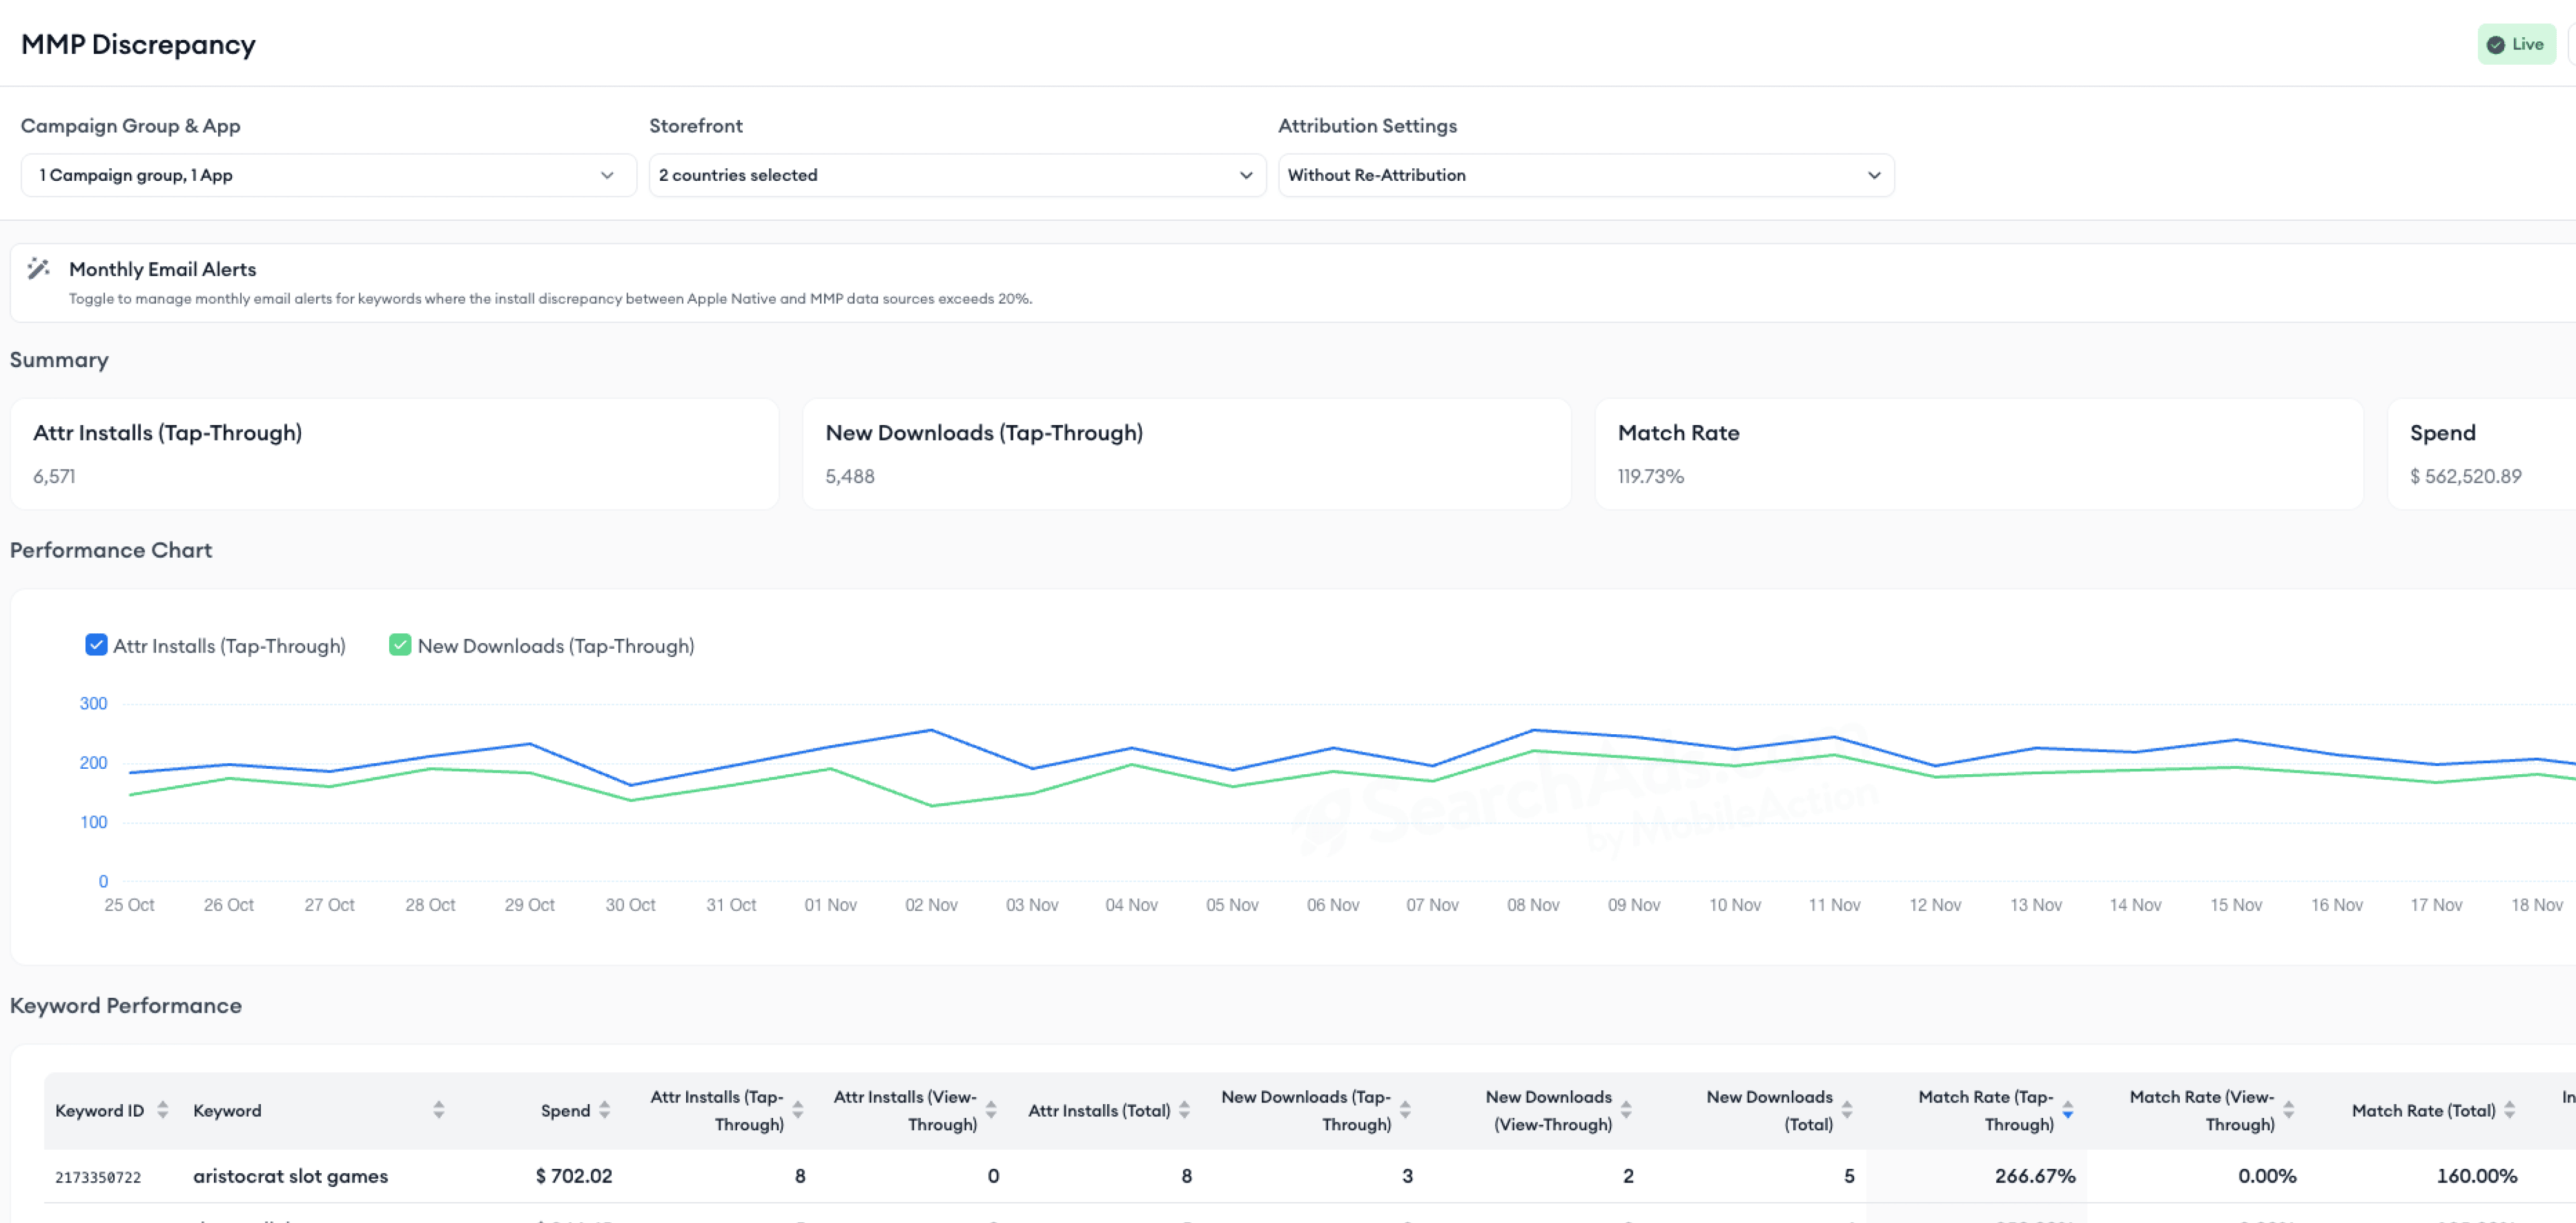Select the aristocrat slot games keyword
This screenshot has width=2576, height=1223.
[290, 1176]
